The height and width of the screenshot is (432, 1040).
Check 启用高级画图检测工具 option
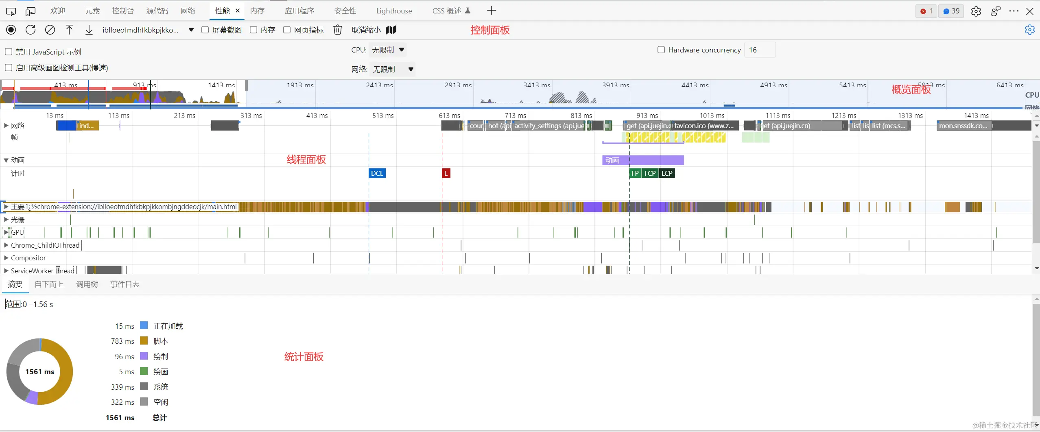click(9, 68)
